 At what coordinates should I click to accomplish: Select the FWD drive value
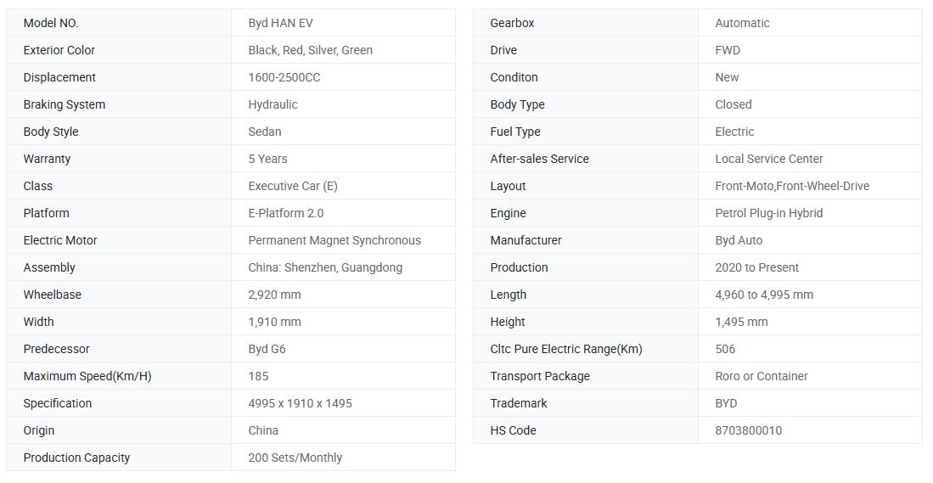(727, 50)
